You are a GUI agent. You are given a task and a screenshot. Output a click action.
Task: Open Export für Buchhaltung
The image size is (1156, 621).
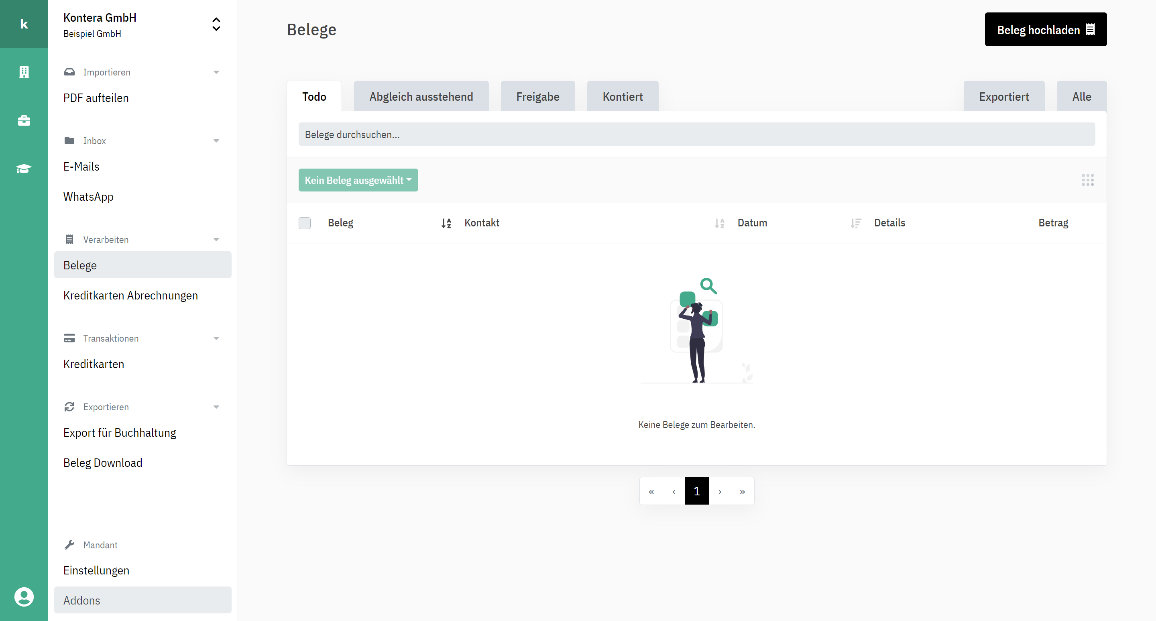[x=142, y=433]
